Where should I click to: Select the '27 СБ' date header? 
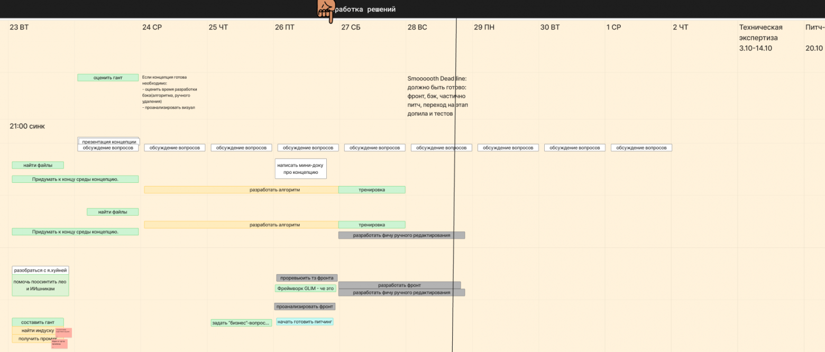tap(351, 27)
